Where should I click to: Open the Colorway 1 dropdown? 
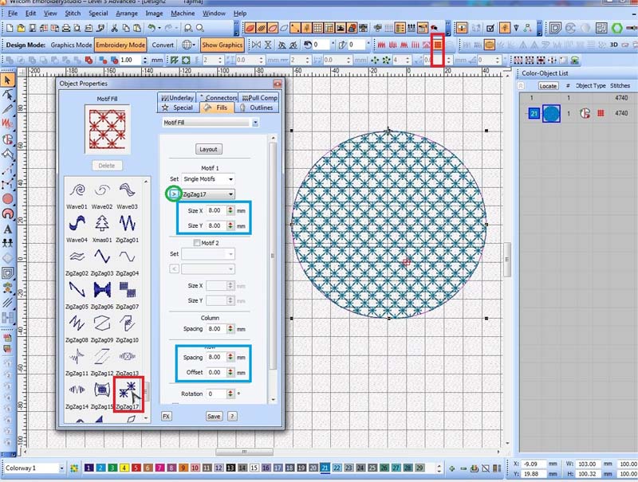(x=60, y=468)
